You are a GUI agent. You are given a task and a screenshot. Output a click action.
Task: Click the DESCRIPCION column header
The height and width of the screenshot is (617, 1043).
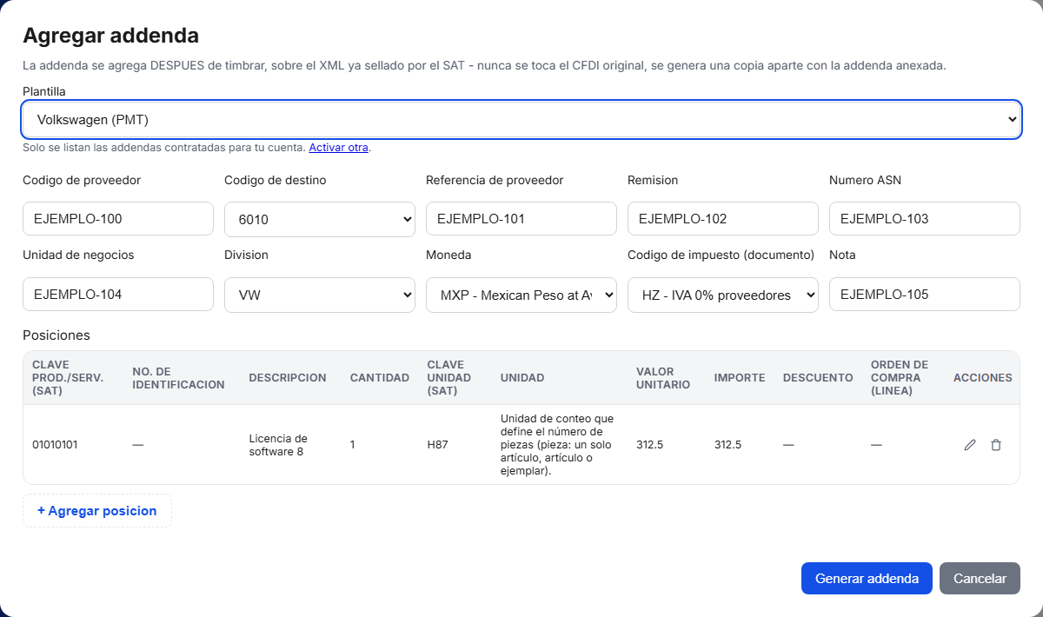288,378
